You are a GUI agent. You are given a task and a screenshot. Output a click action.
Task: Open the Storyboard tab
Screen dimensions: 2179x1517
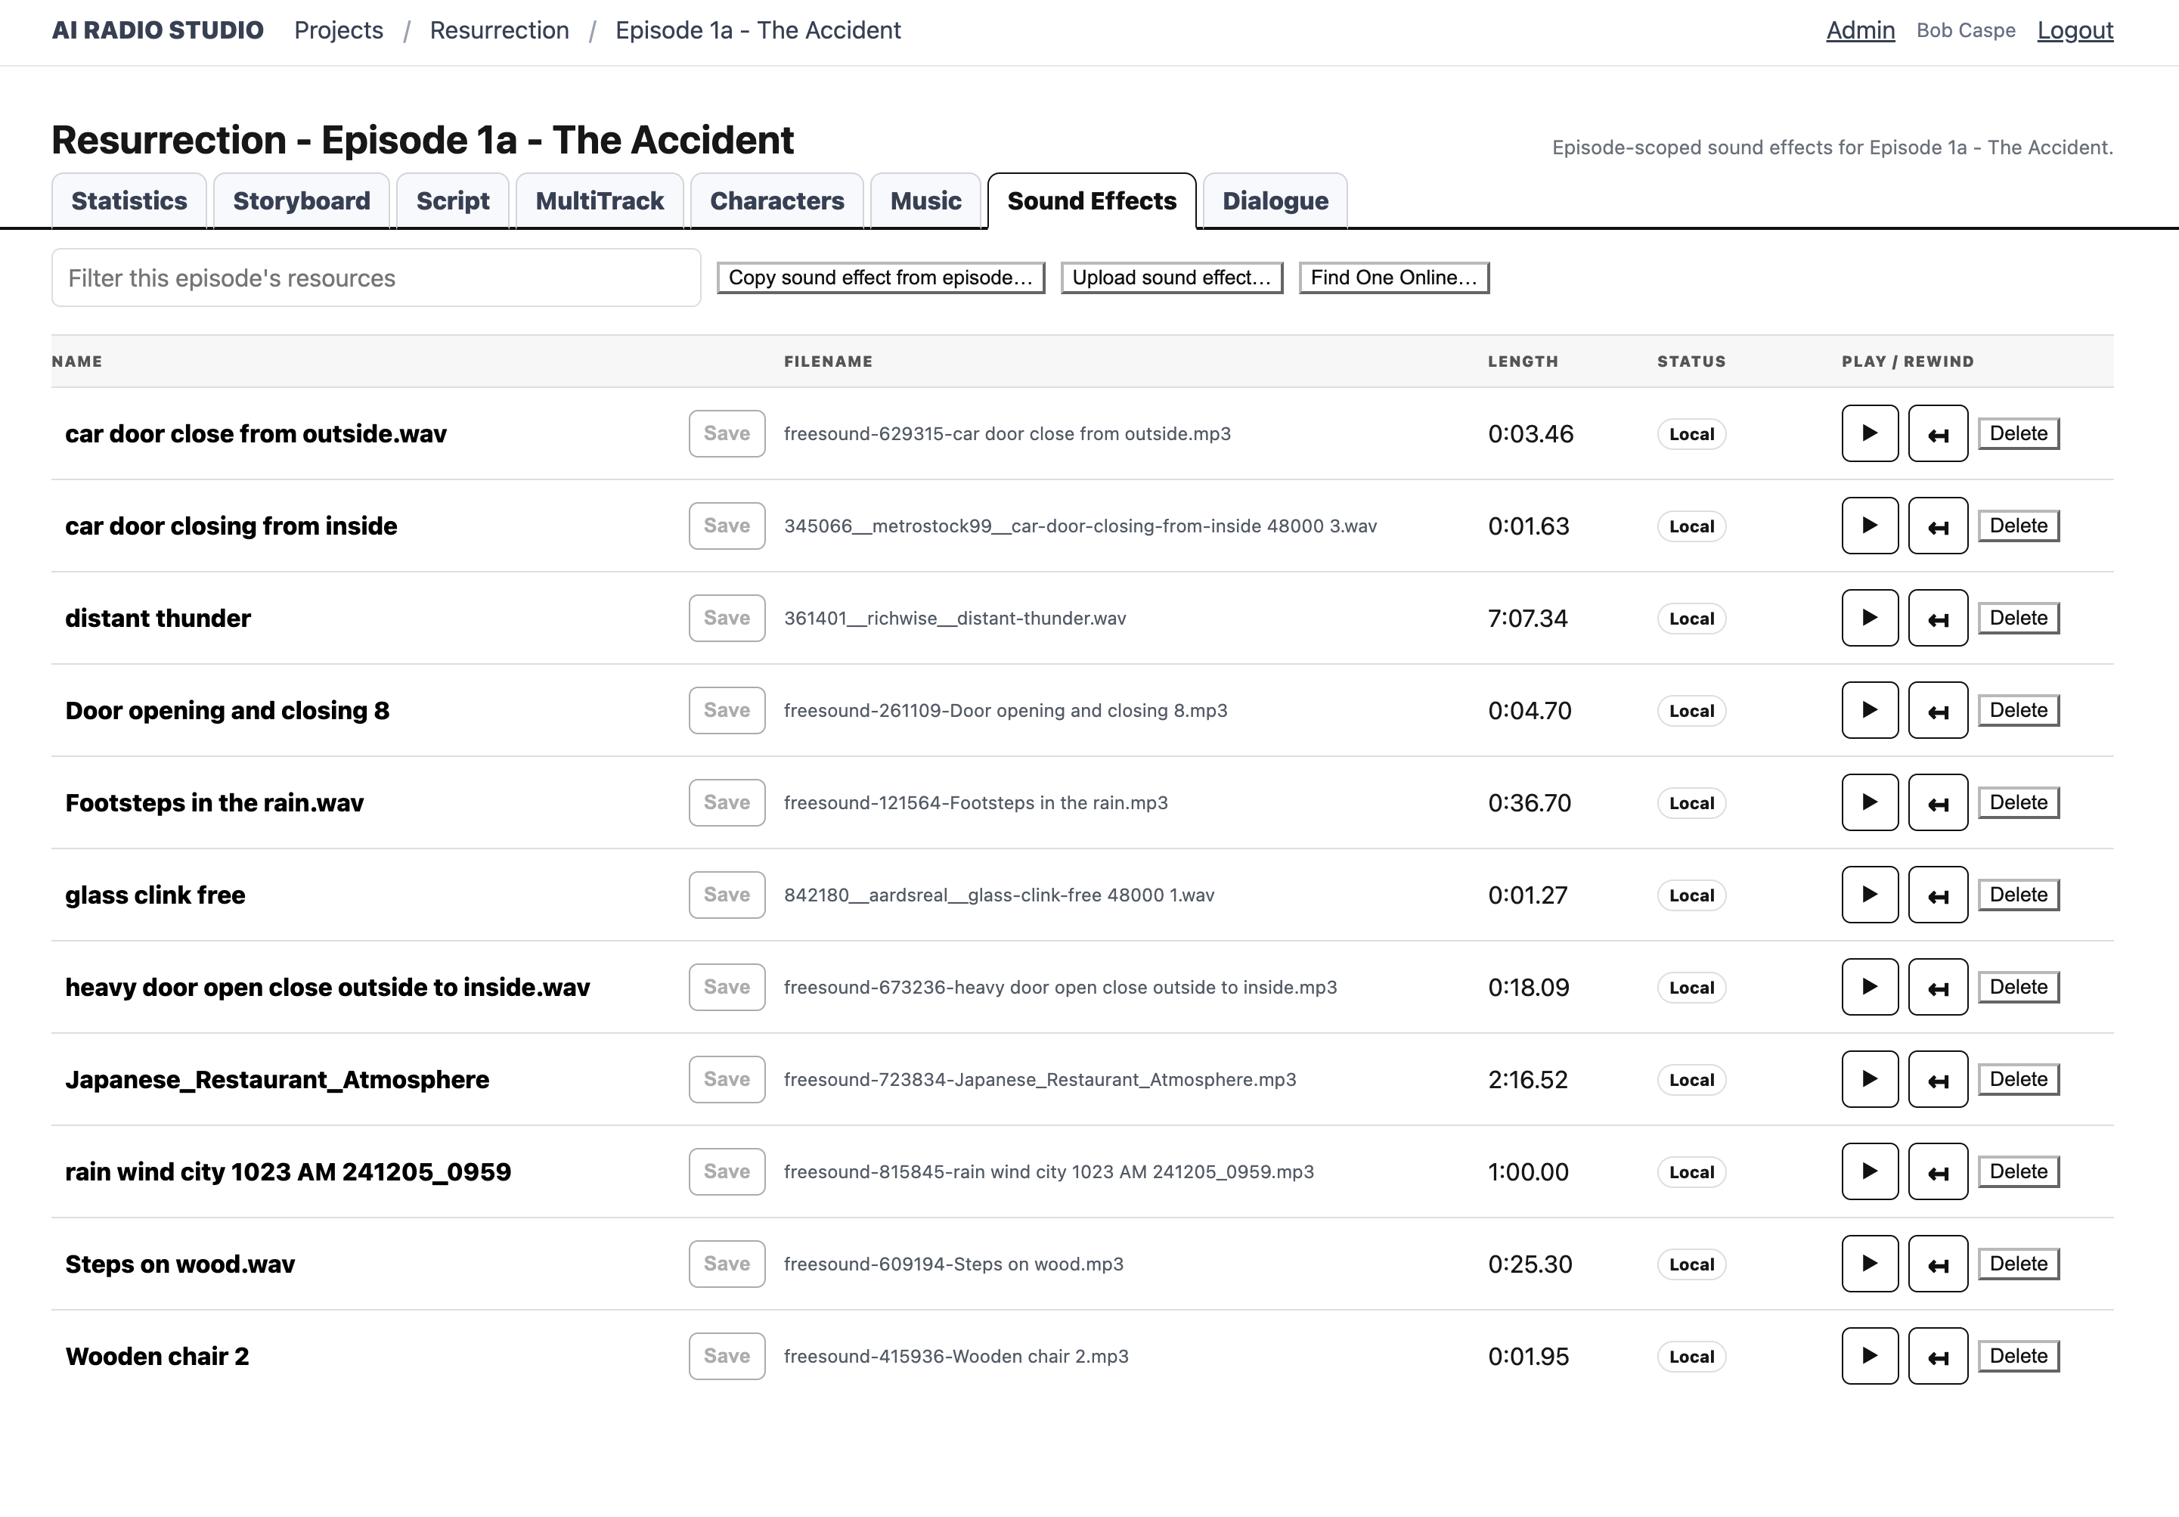click(x=301, y=201)
